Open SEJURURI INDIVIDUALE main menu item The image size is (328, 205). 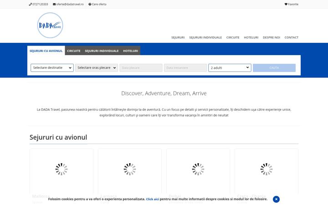205,37
